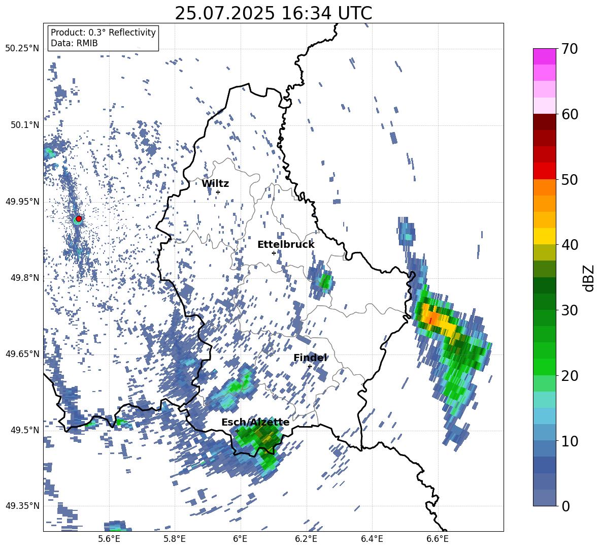601x549 pixels.
Task: Click the 70 tick on the colorbar
Action: (570, 49)
